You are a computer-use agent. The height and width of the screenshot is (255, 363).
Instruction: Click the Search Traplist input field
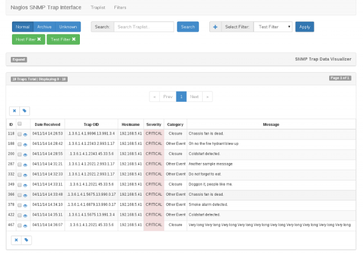tap(143, 27)
